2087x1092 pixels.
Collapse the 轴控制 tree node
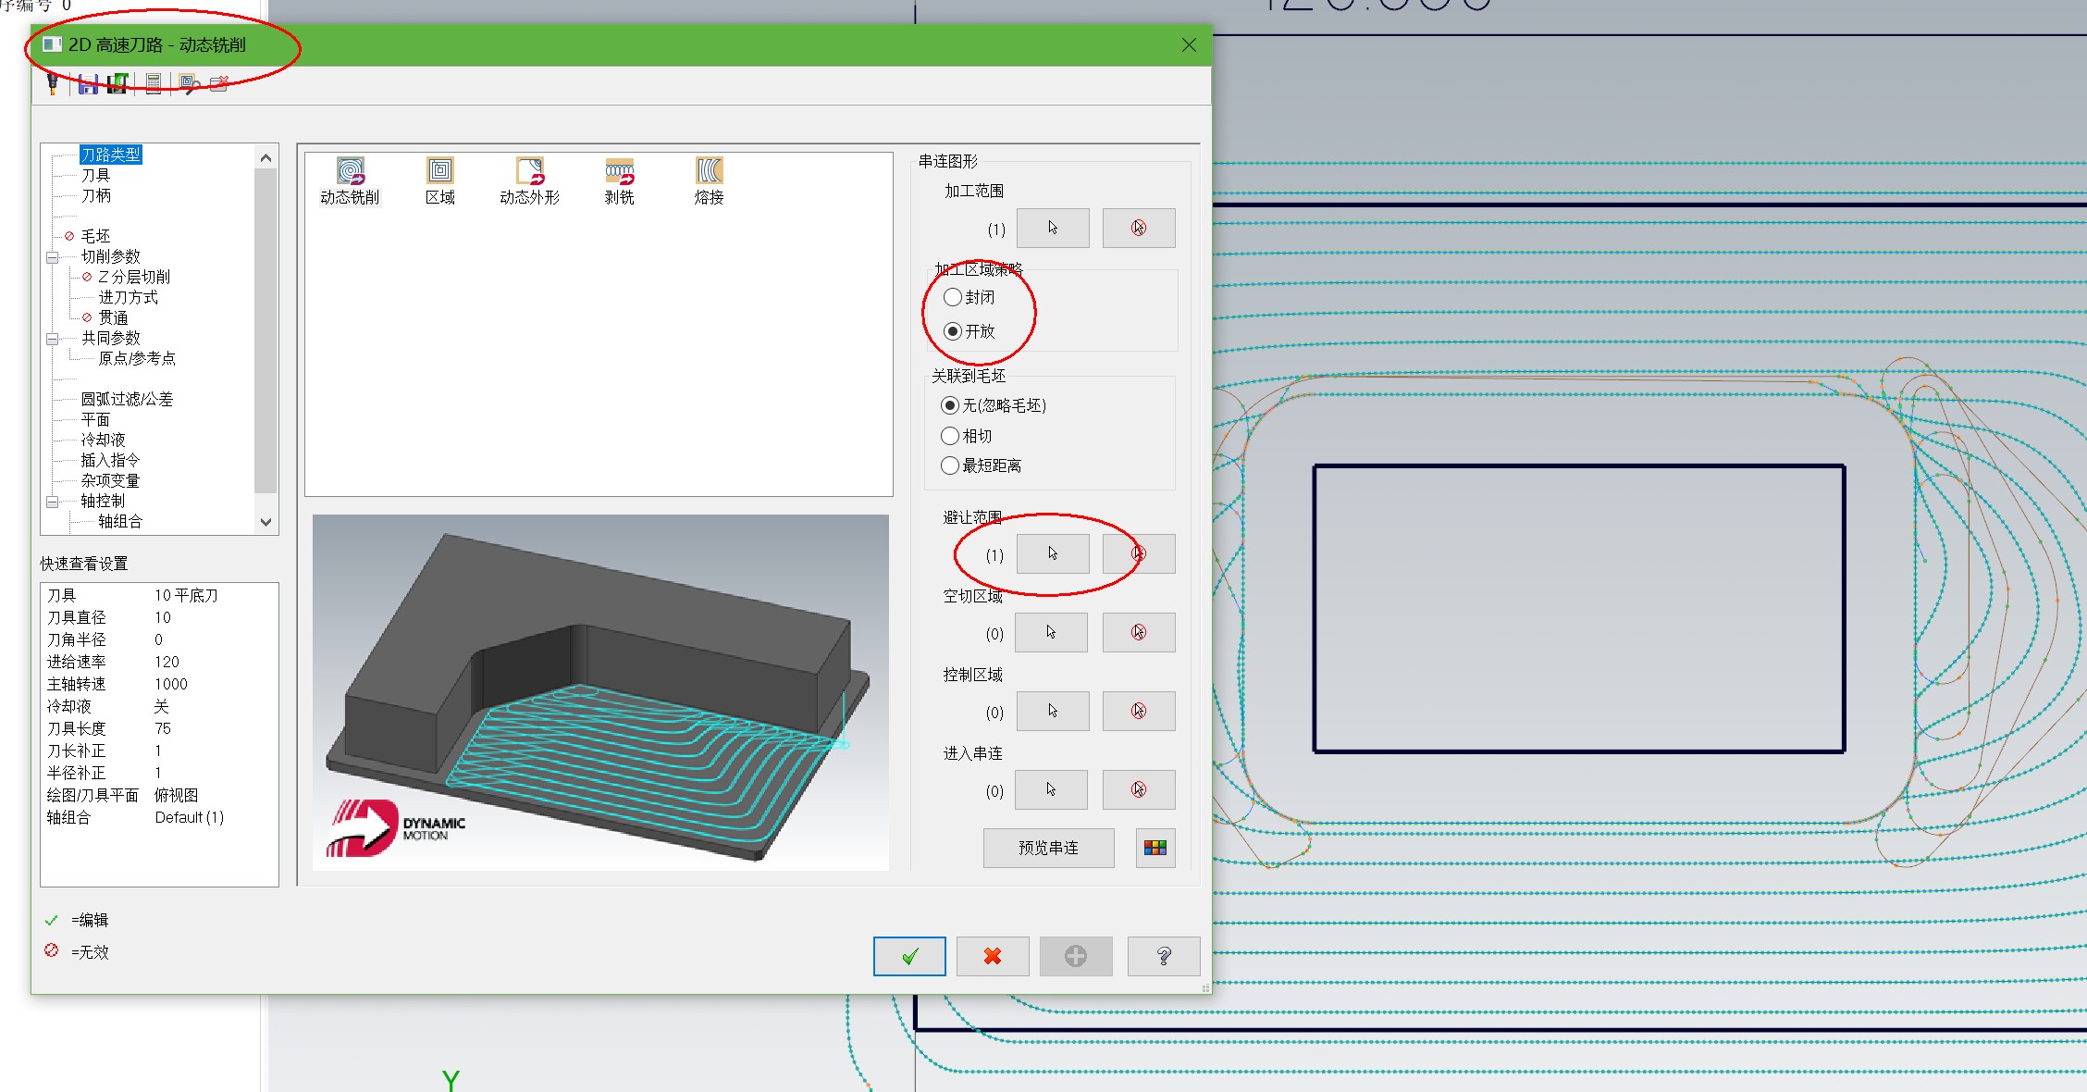click(53, 502)
